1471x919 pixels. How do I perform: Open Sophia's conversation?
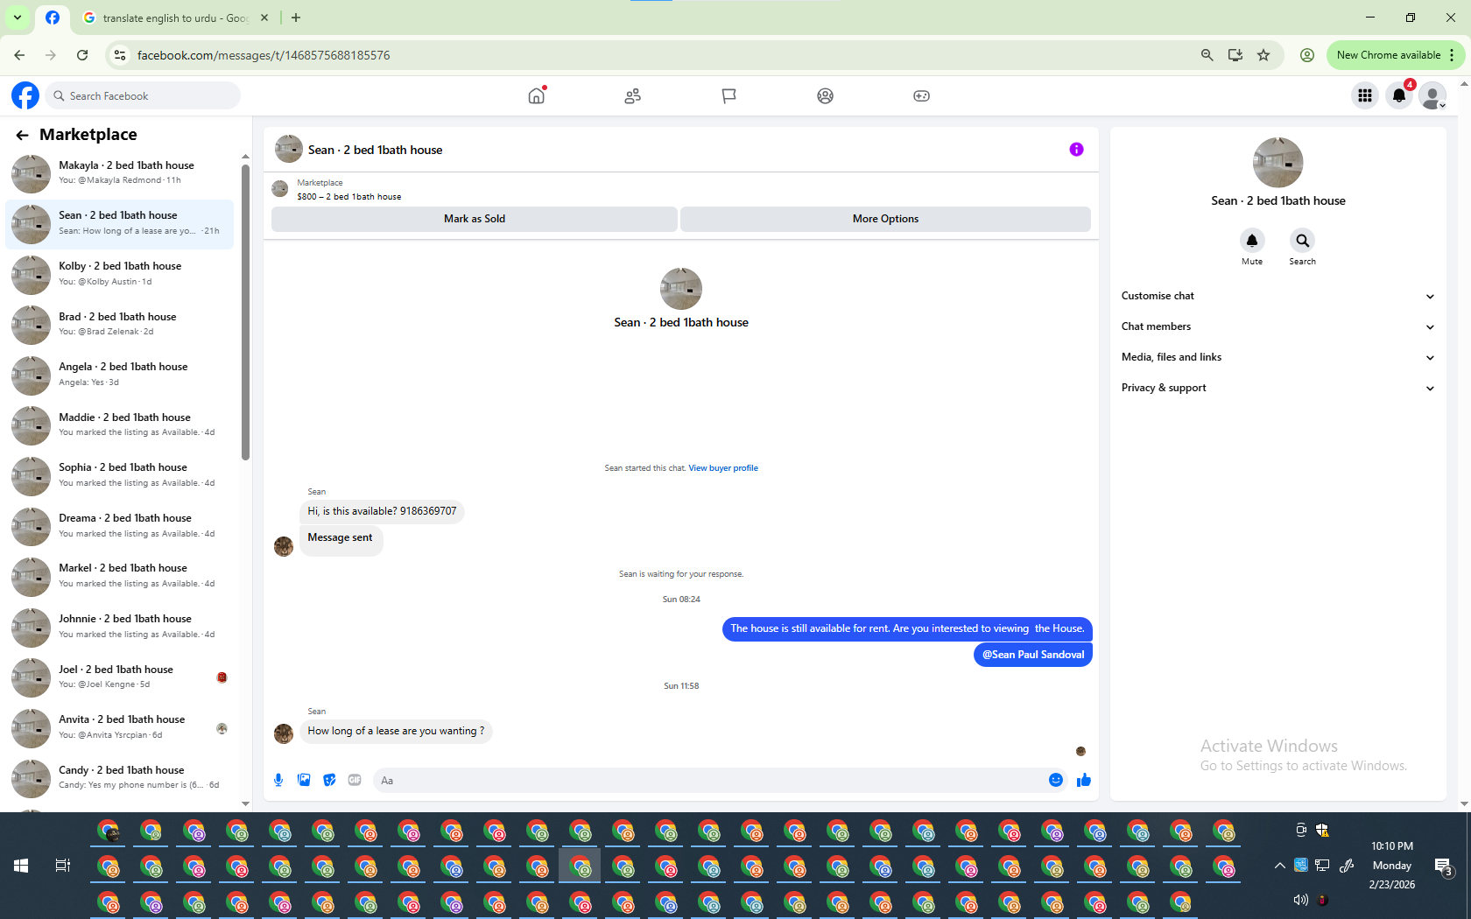point(120,475)
